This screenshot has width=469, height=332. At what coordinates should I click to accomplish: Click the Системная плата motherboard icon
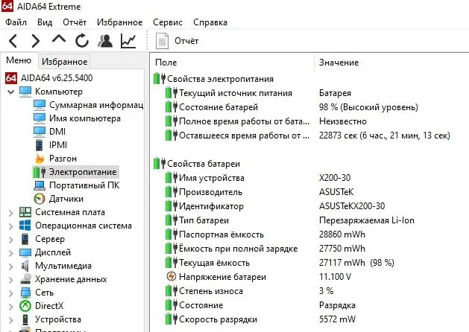tap(25, 212)
